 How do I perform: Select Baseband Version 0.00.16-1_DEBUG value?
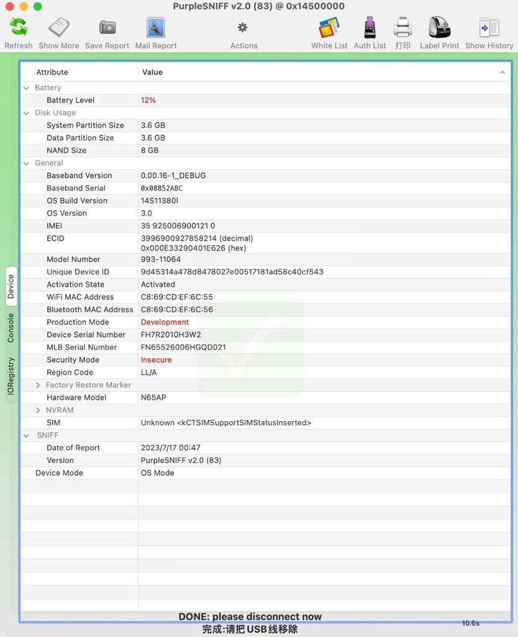173,175
